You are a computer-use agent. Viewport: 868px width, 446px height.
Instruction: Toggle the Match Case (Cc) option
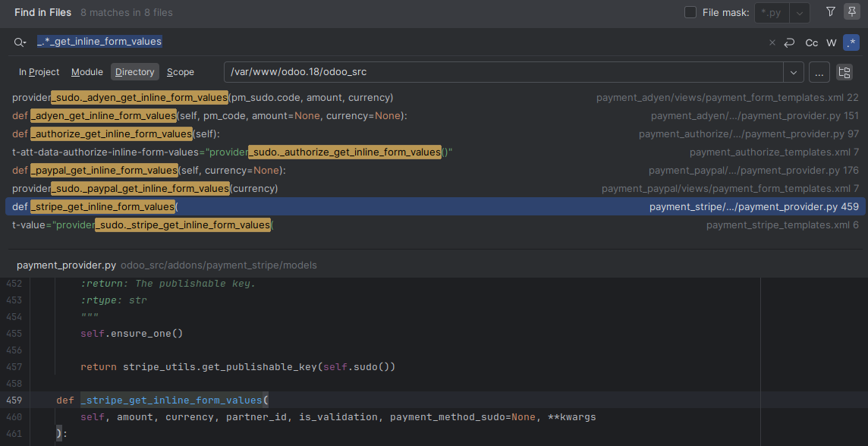pos(812,42)
